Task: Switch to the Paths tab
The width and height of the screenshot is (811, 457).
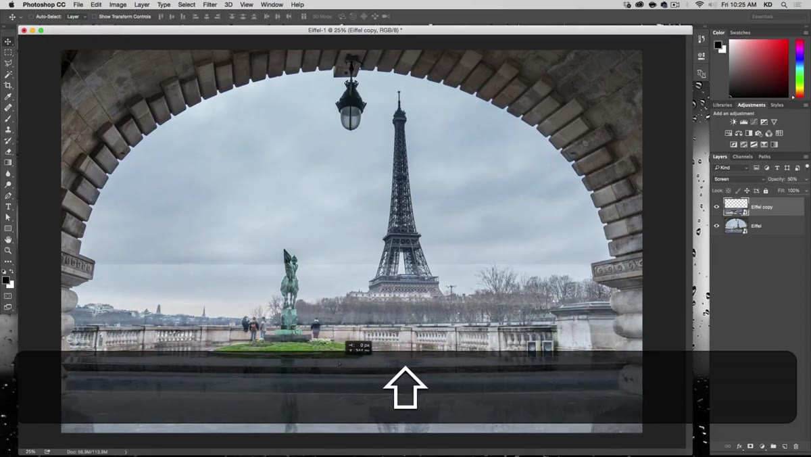Action: click(x=764, y=157)
